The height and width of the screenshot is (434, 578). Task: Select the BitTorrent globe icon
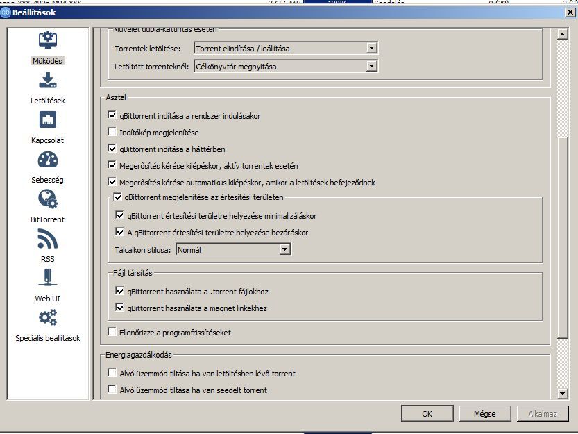[48, 199]
